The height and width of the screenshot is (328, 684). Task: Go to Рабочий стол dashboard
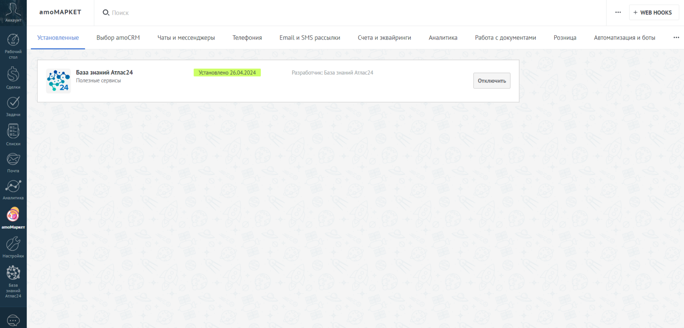click(x=13, y=46)
